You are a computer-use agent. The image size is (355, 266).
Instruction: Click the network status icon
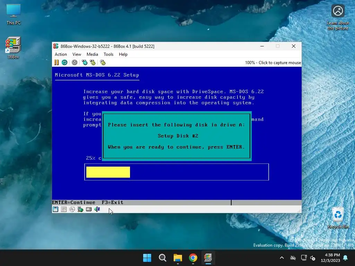tap(80, 209)
